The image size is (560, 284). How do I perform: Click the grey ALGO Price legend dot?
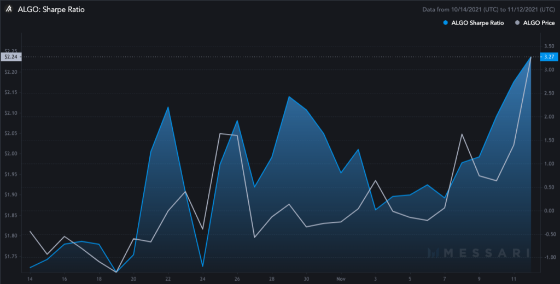517,23
